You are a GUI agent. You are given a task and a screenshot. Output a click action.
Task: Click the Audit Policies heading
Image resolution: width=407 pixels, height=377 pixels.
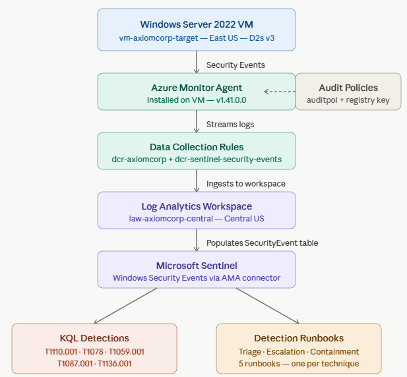[348, 88]
